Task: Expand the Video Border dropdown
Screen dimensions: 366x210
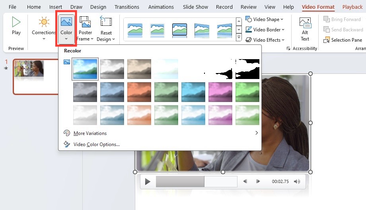Action: tap(265, 29)
